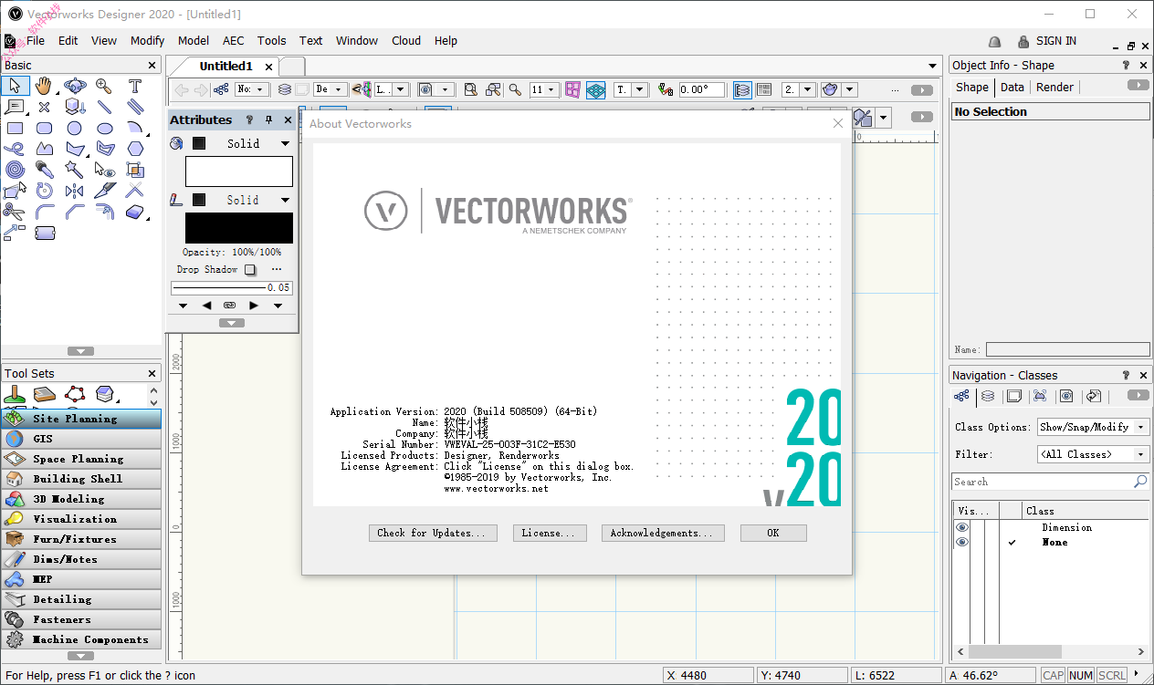
Task: Select the Pan hand tool
Action: tap(44, 87)
